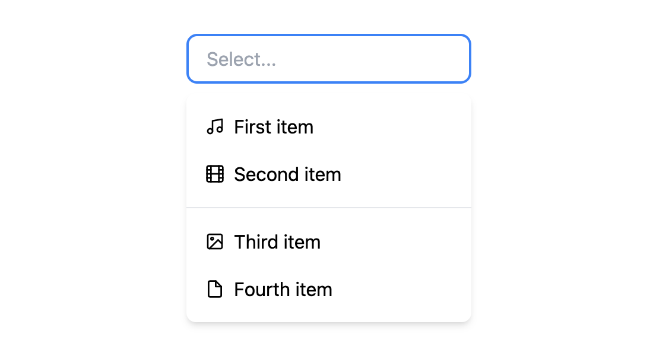
Task: Click the First item label text
Action: tap(274, 126)
